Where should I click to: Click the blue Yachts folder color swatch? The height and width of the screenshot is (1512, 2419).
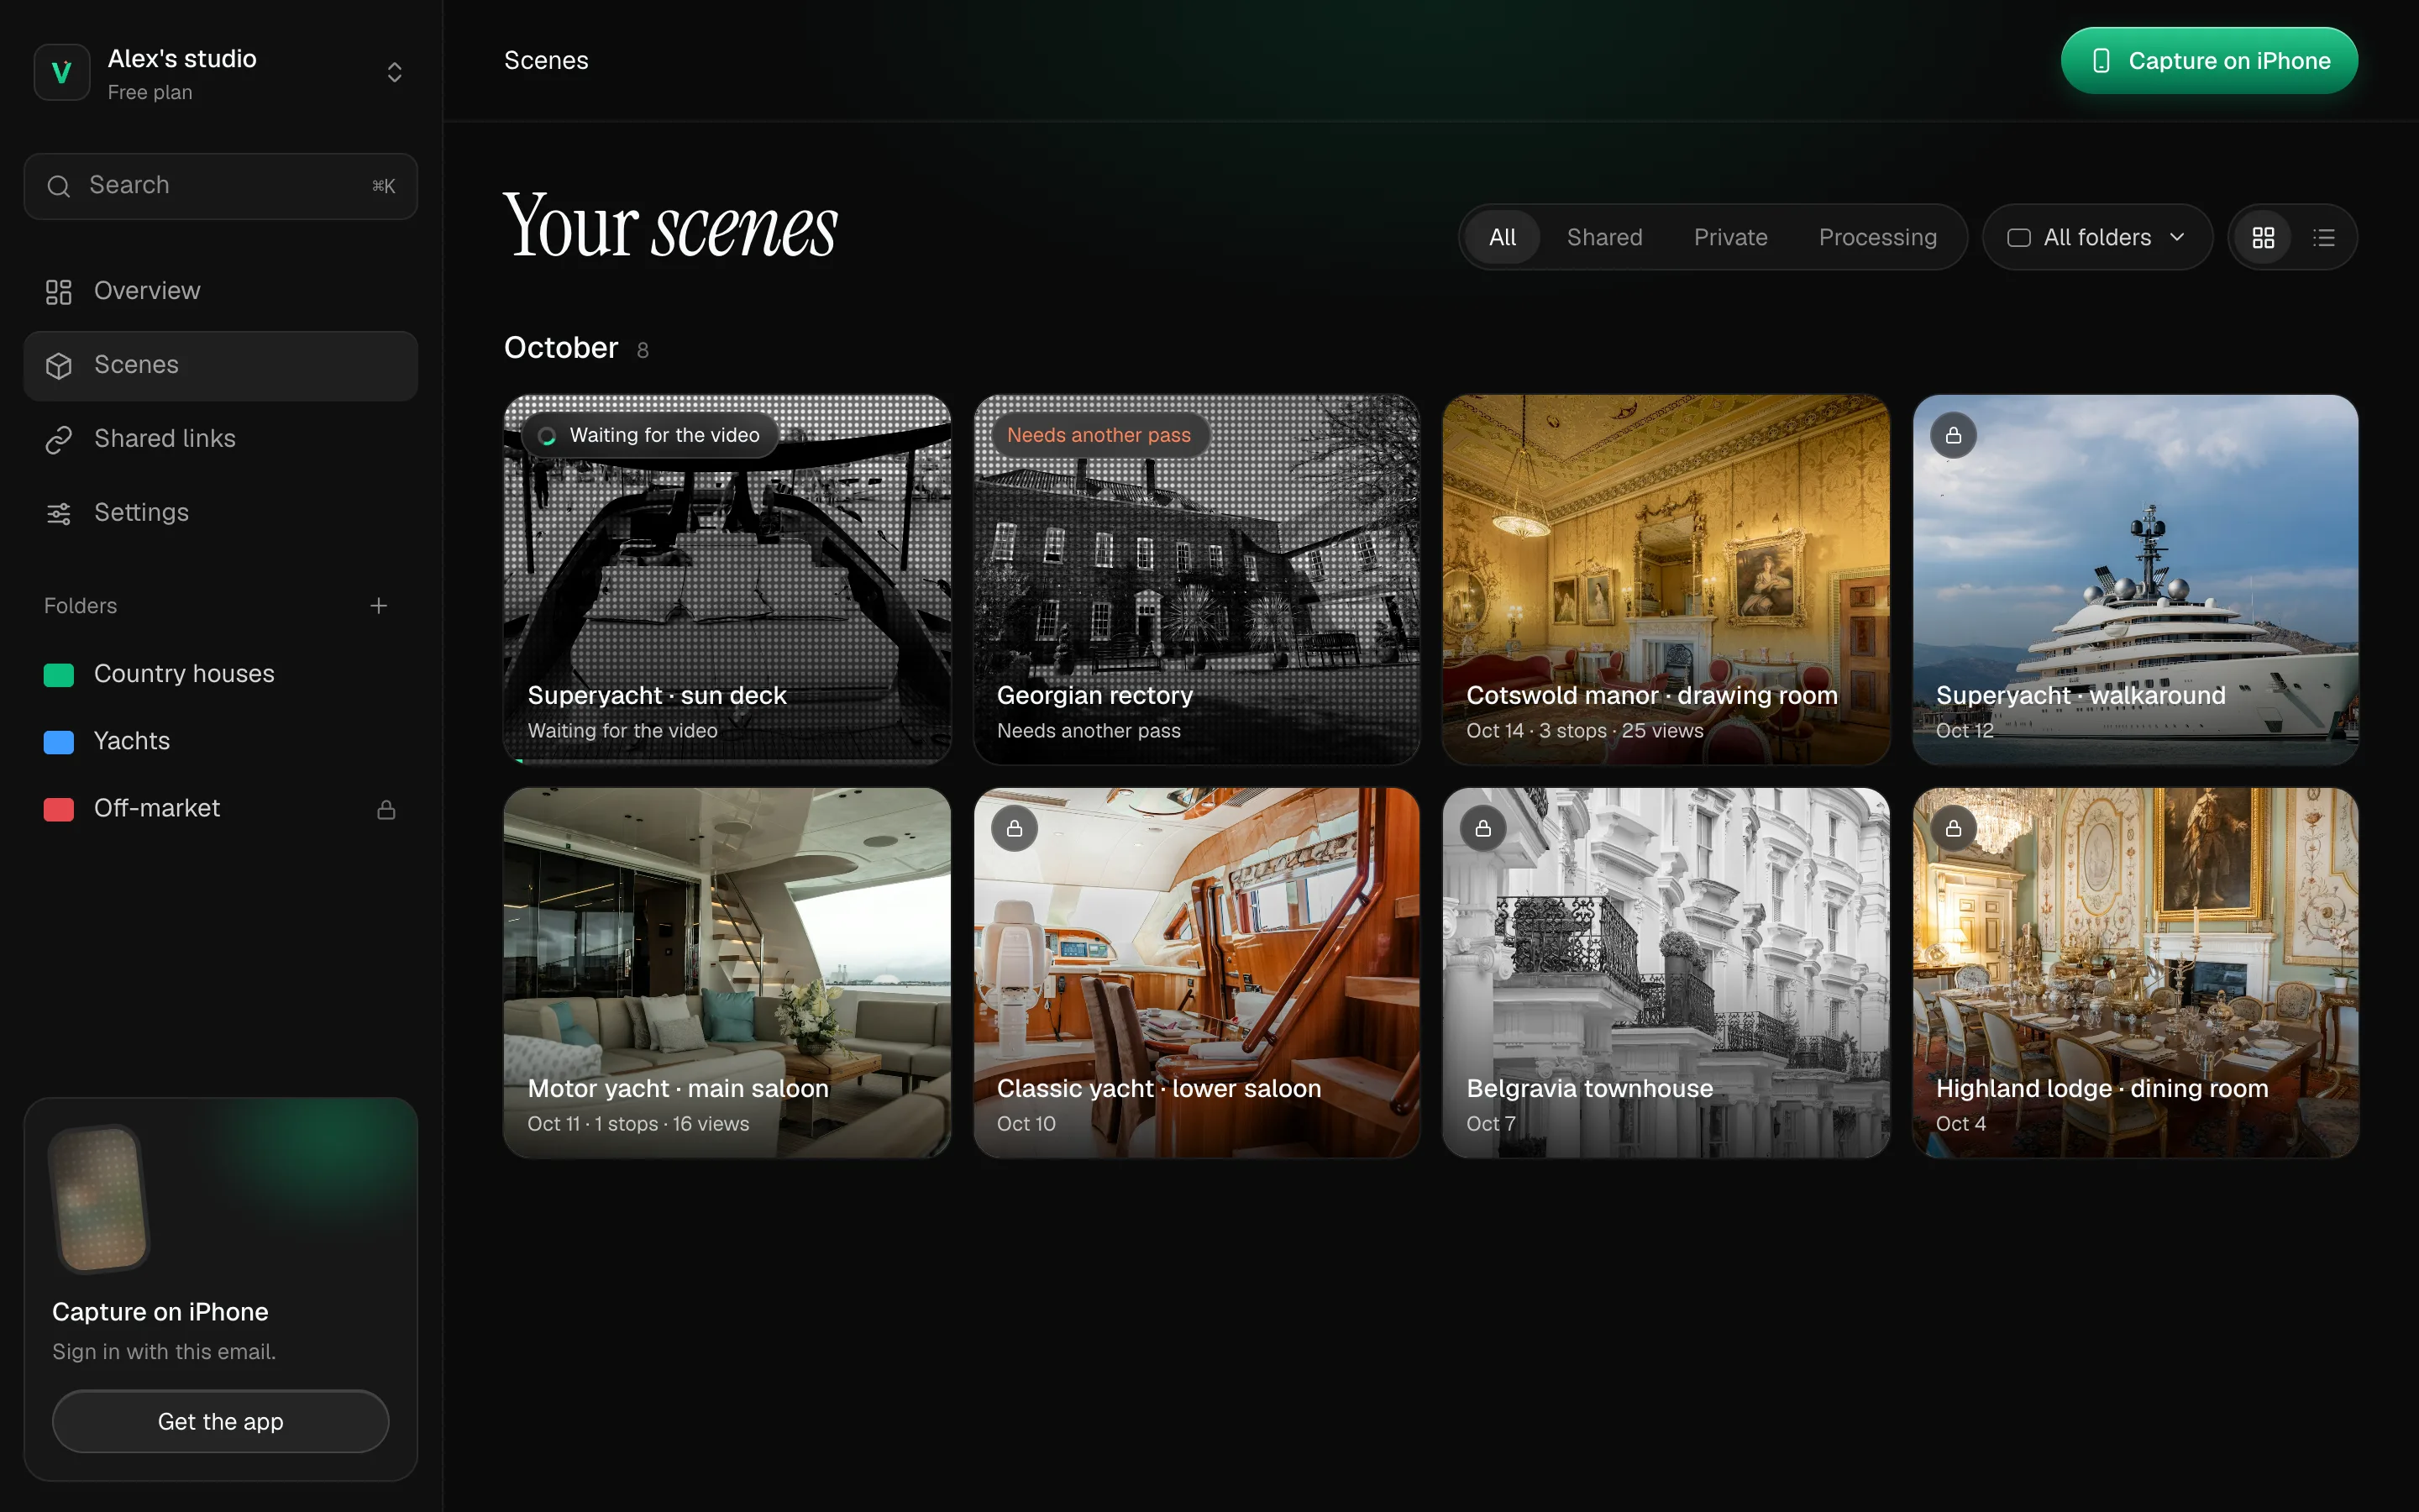tap(59, 742)
